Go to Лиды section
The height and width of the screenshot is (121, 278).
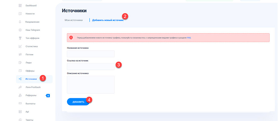pos(29,63)
